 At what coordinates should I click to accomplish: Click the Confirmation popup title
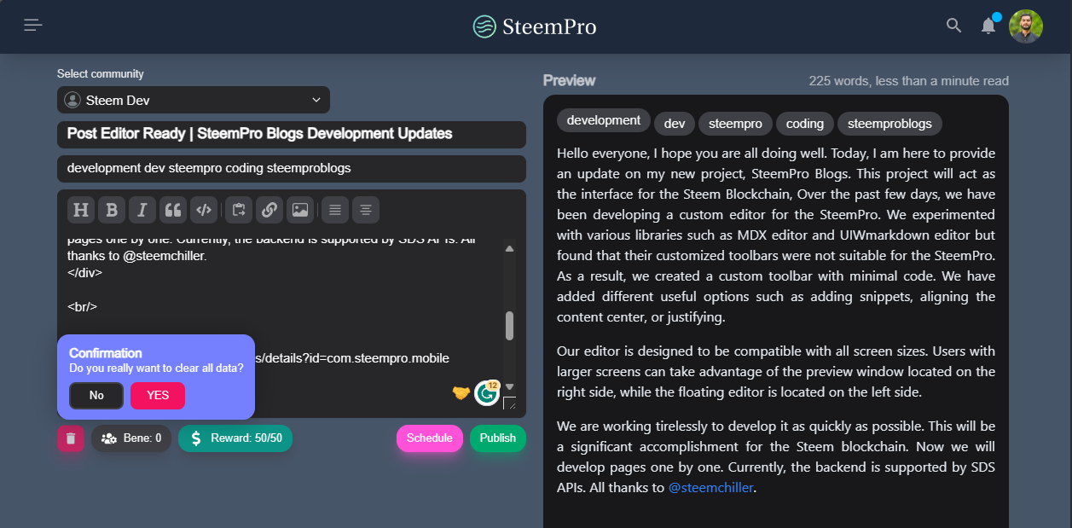pyautogui.click(x=106, y=353)
